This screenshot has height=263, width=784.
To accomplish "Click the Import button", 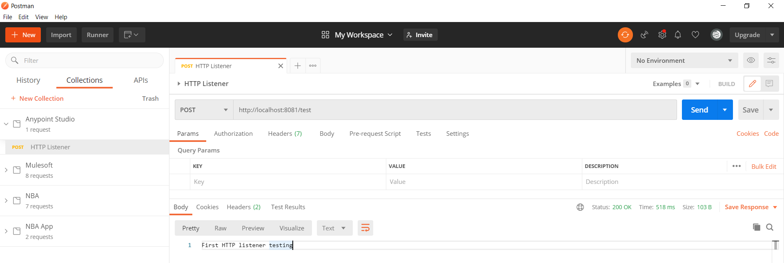I will [x=61, y=35].
